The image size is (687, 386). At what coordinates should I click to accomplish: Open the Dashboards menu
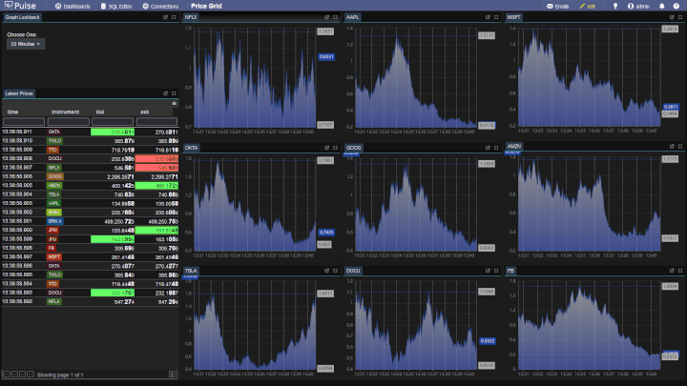[x=73, y=6]
